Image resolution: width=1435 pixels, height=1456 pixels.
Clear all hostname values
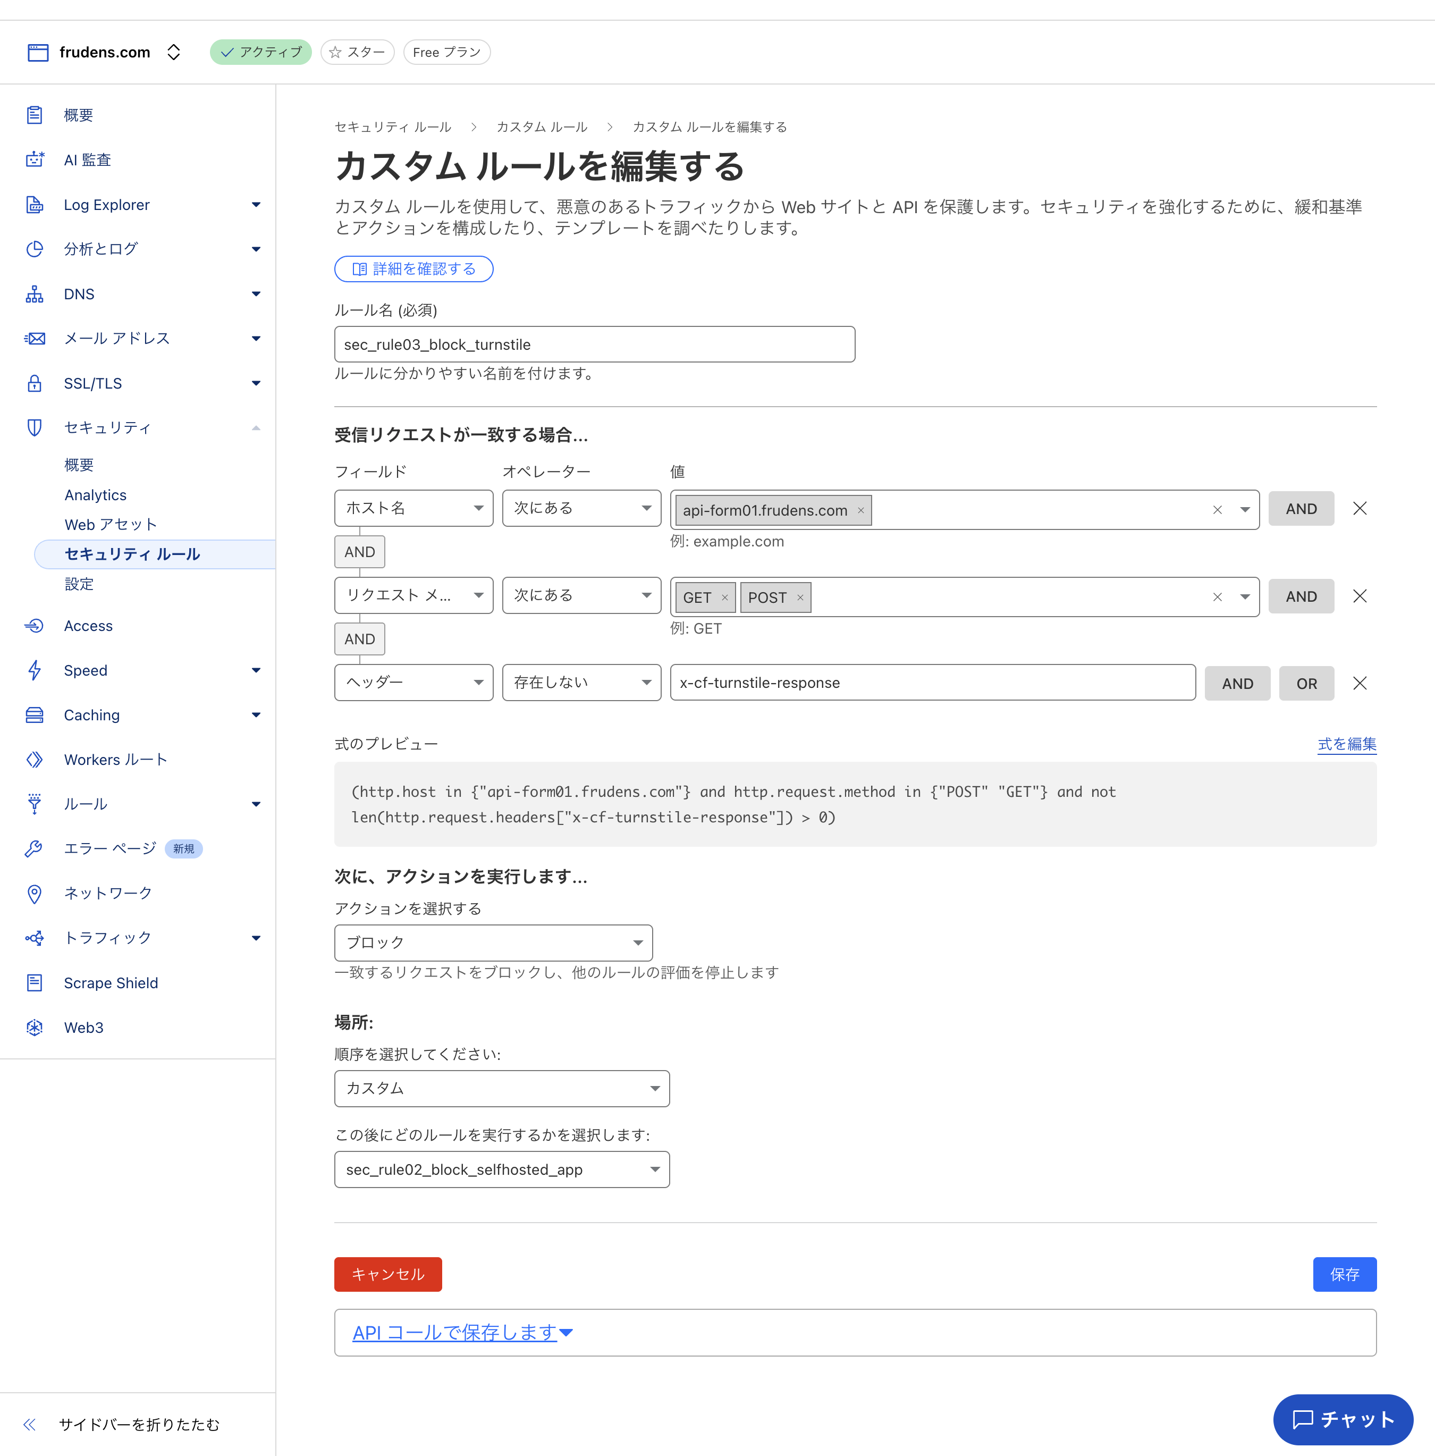(x=1217, y=509)
